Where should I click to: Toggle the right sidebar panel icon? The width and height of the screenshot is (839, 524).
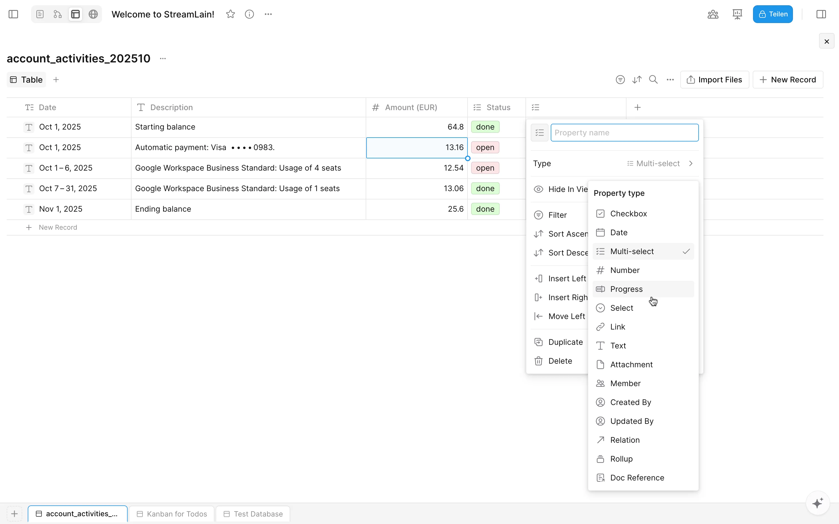pos(821,14)
